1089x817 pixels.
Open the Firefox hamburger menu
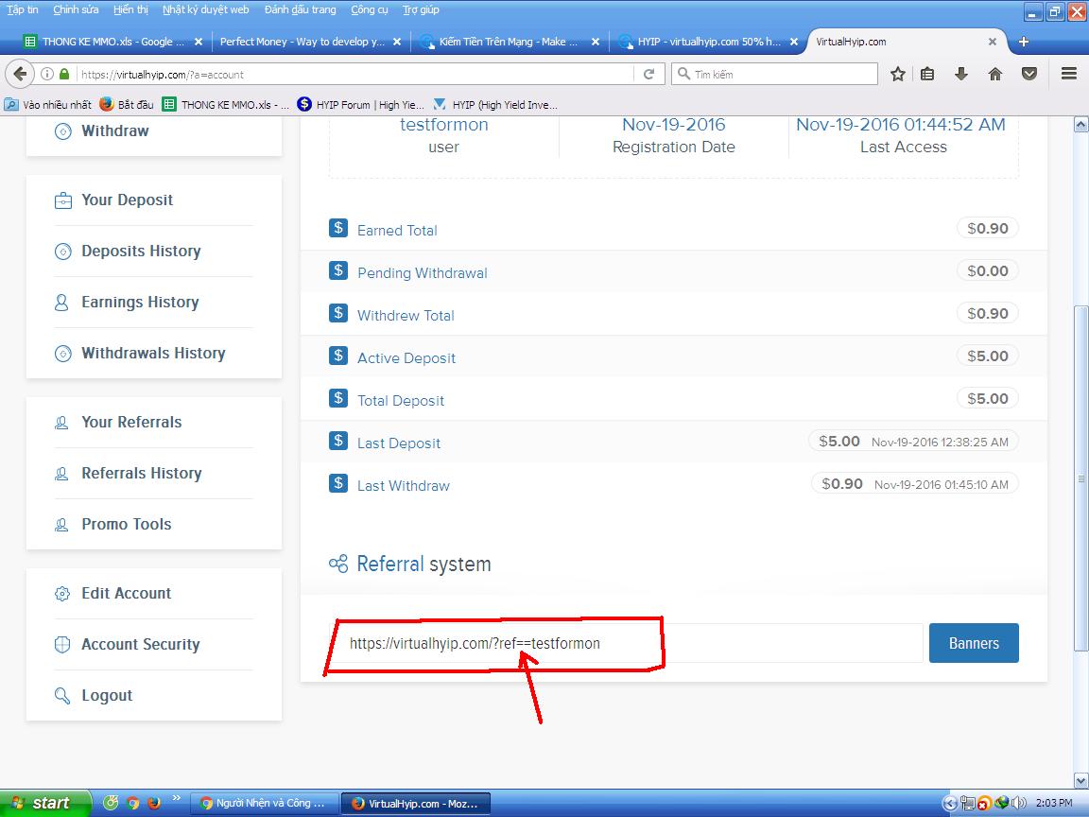pos(1069,74)
